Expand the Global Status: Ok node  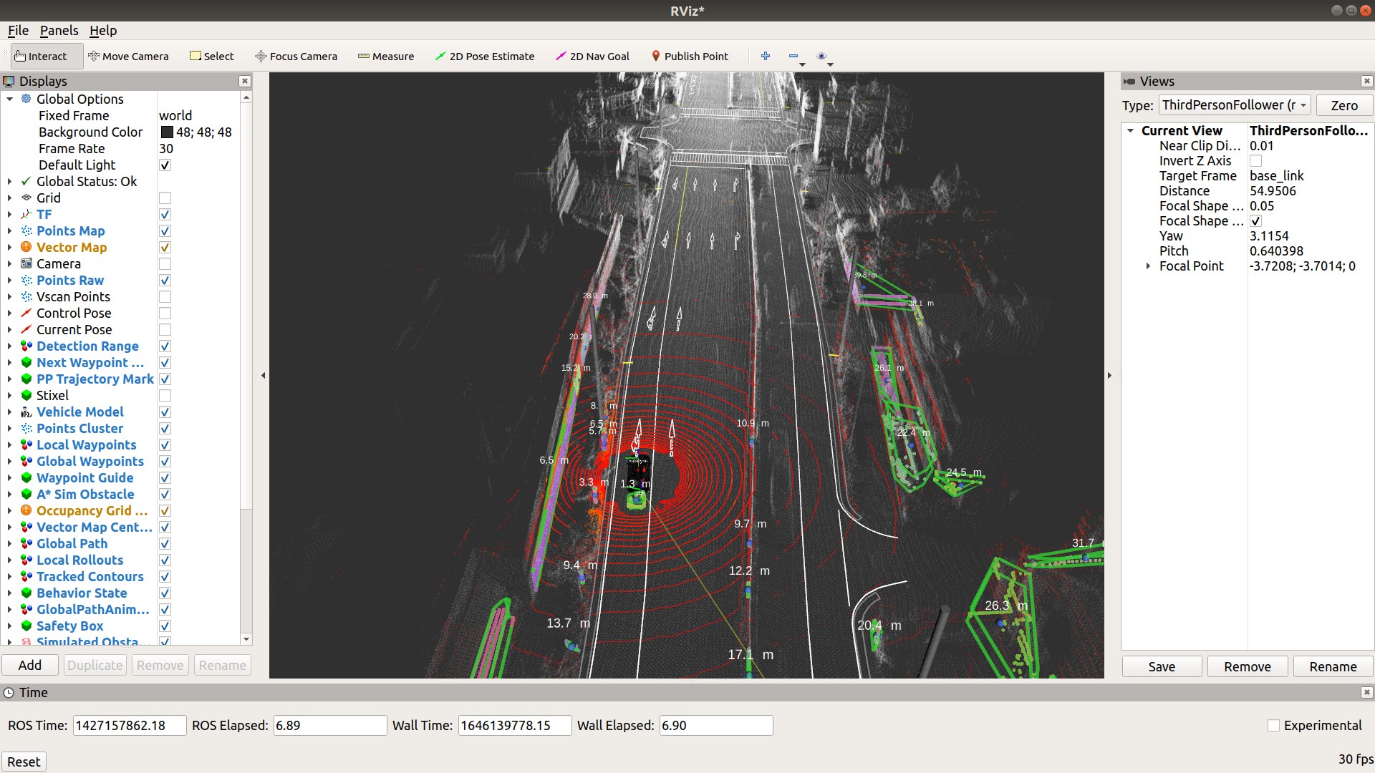tap(10, 181)
